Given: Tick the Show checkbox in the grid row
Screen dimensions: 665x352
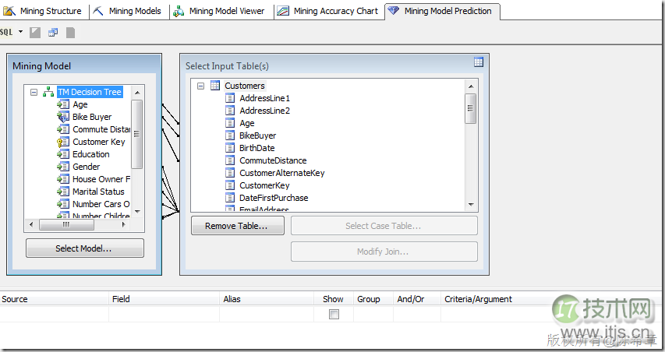Looking at the screenshot, I should pos(334,314).
